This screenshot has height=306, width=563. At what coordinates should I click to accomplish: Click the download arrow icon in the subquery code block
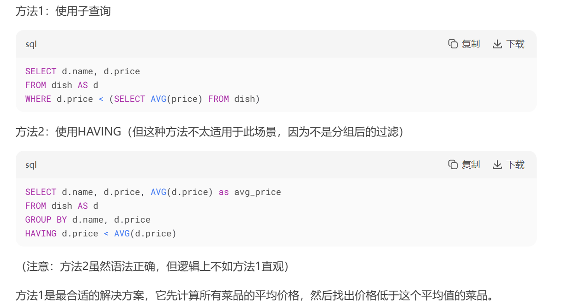click(x=497, y=43)
